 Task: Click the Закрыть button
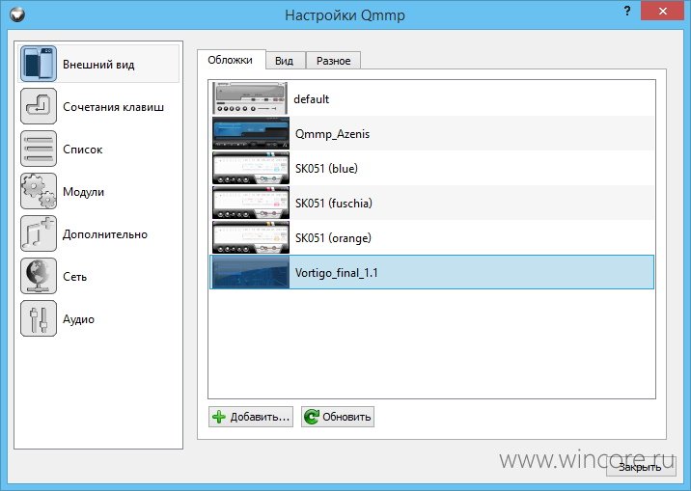641,467
